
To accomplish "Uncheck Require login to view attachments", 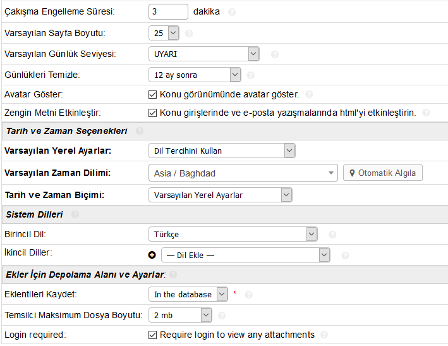I will pyautogui.click(x=152, y=335).
